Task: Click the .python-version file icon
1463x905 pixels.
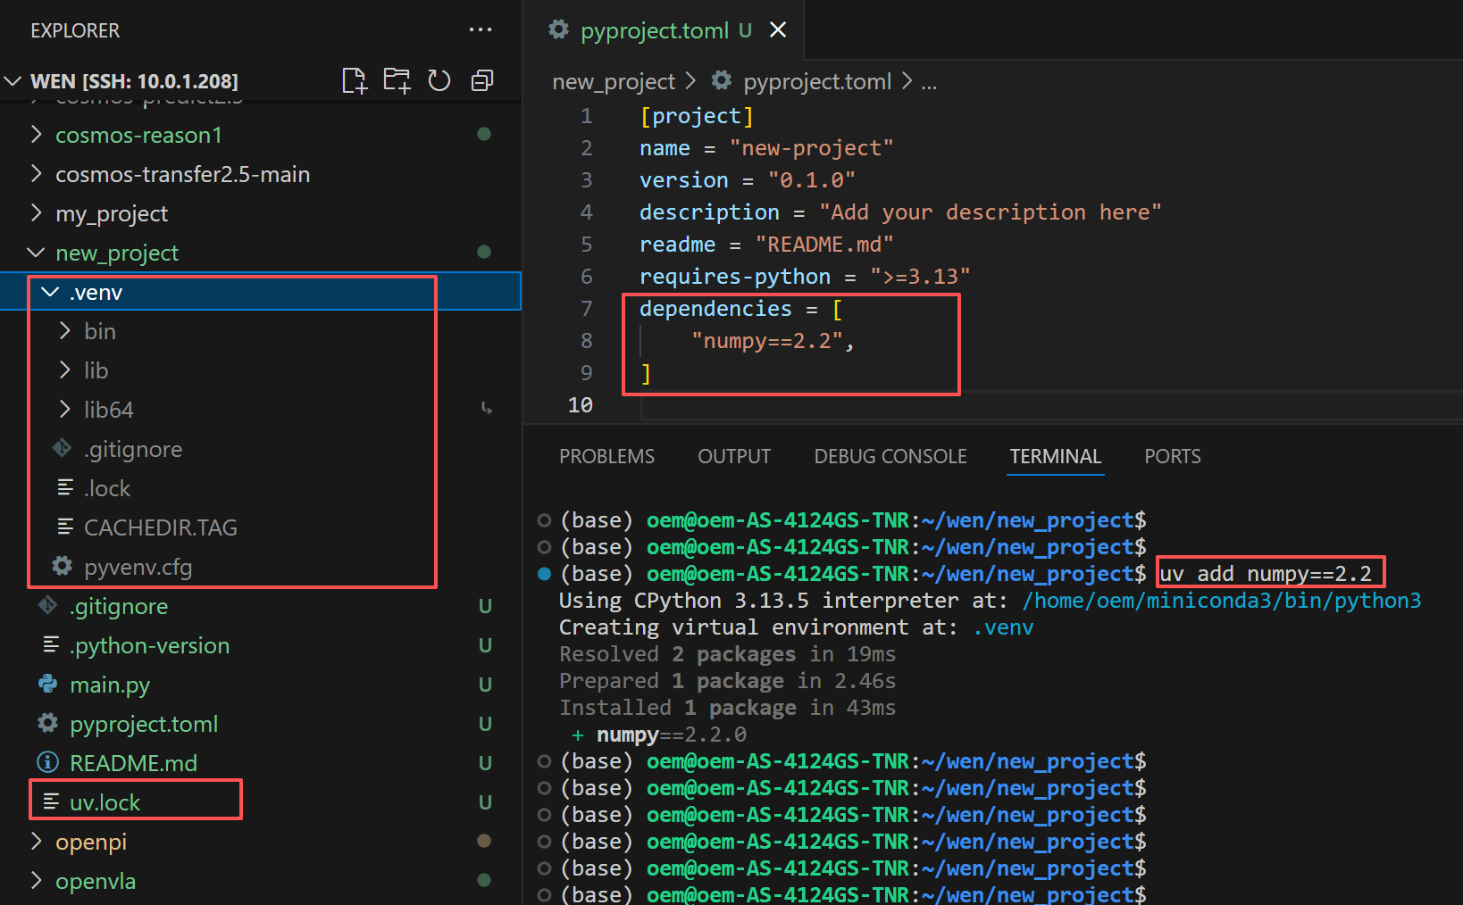Action: [x=51, y=644]
